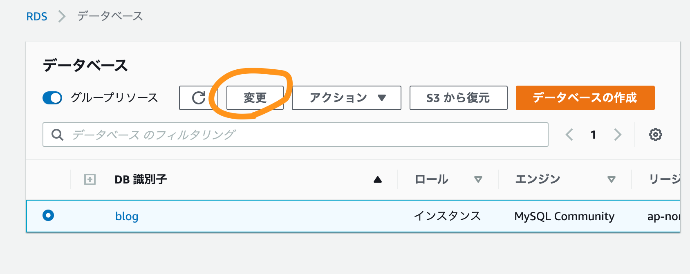This screenshot has height=274, width=690.
Task: Click the 変更 button
Action: [x=255, y=98]
